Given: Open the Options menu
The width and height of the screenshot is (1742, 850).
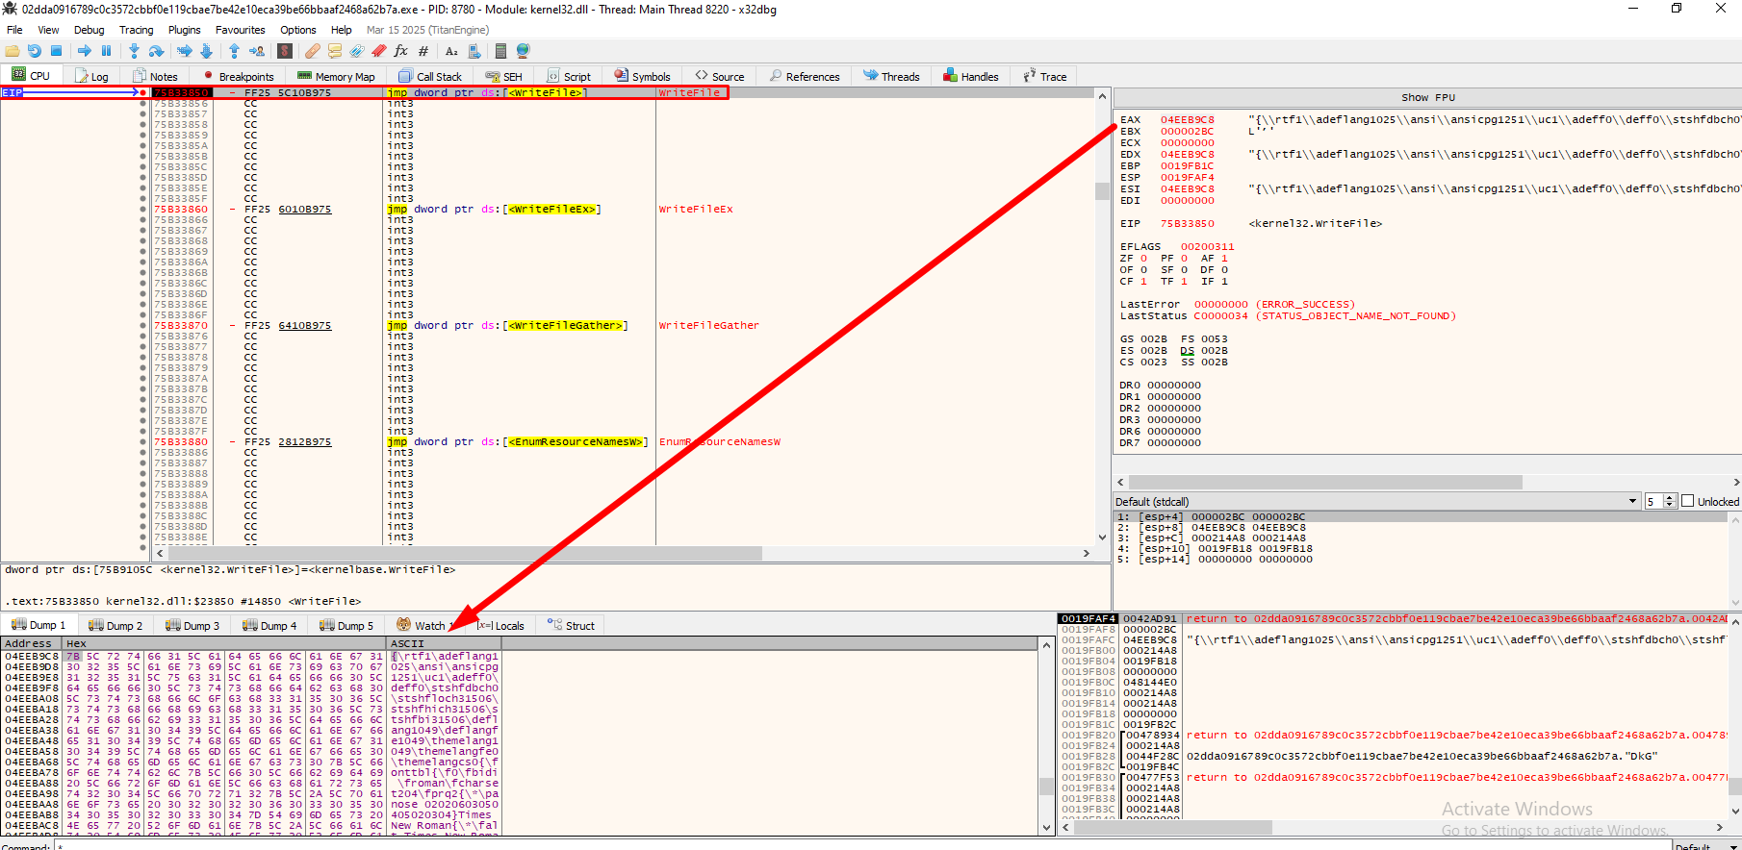Looking at the screenshot, I should 298,30.
